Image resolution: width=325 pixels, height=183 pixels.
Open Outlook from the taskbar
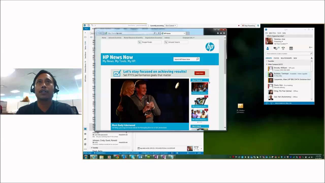pos(140,157)
